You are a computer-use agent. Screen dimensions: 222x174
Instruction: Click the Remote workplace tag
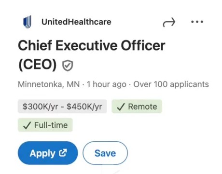[x=137, y=107]
